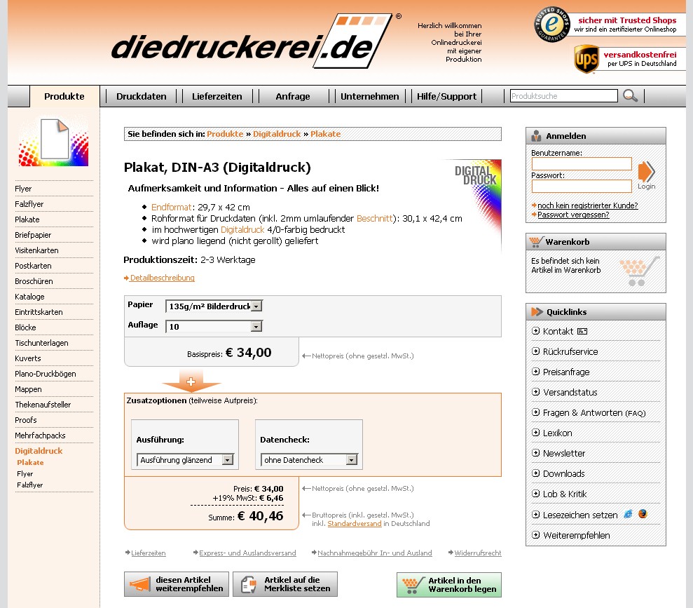Select Tischunterlagen in sidebar
Image resolution: width=693 pixels, height=608 pixels.
pos(41,343)
